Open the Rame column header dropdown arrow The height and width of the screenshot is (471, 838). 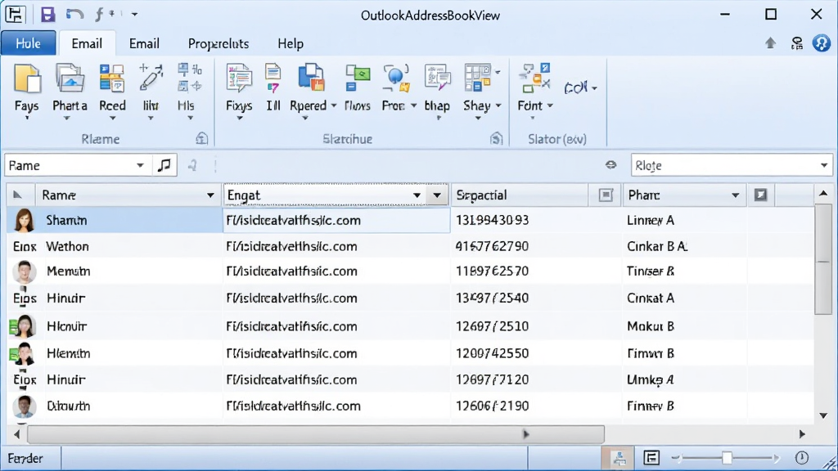pos(210,195)
